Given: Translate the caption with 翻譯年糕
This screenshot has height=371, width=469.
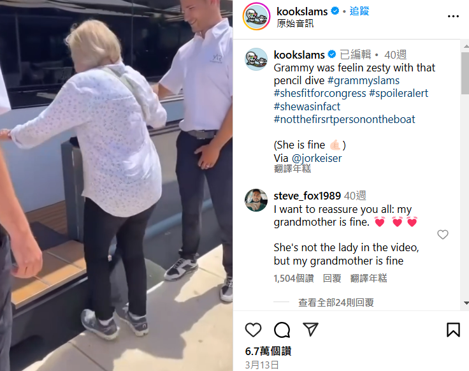Looking at the screenshot, I should (x=292, y=169).
